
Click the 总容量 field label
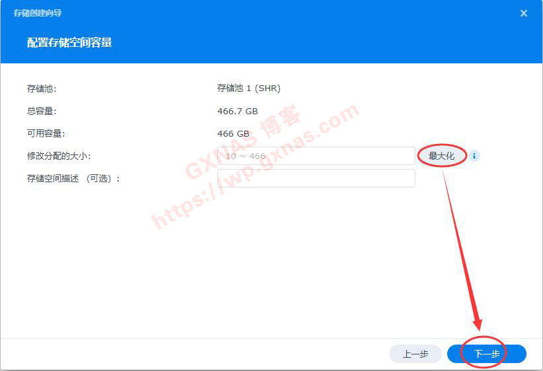point(42,111)
